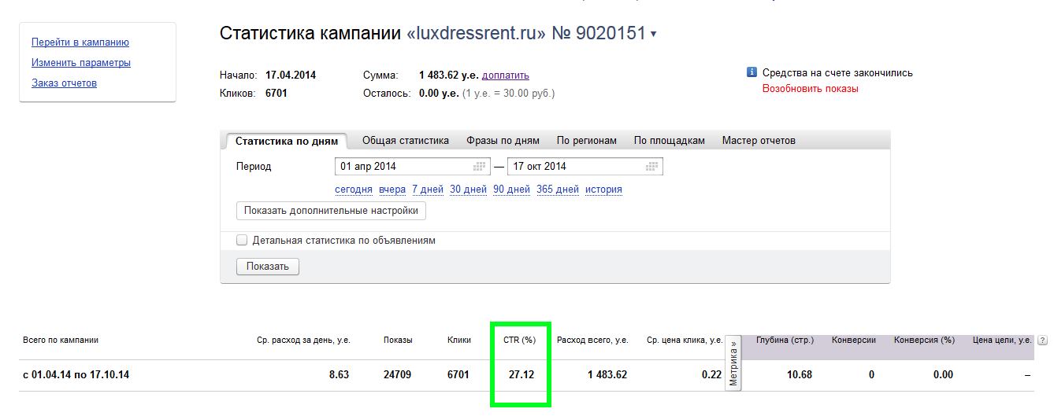Click the Цена цели column header
The image size is (1054, 416).
coord(1002,341)
